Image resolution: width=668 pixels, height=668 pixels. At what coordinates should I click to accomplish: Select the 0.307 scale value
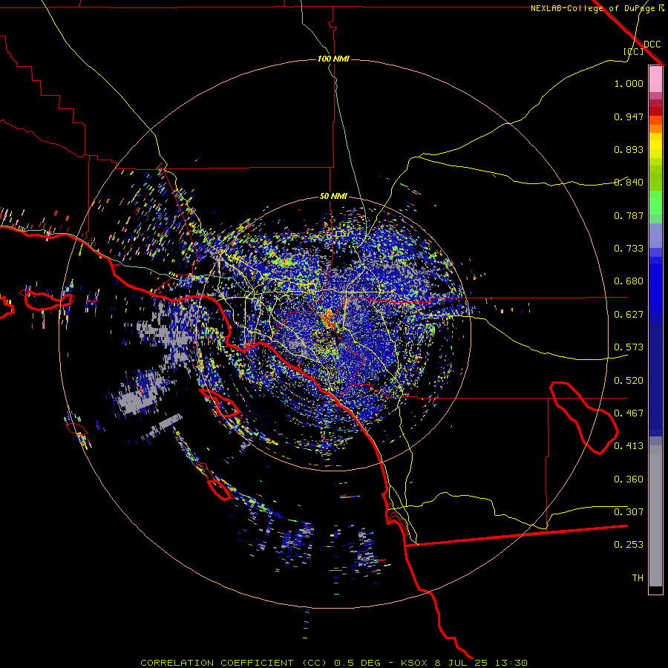point(629,512)
